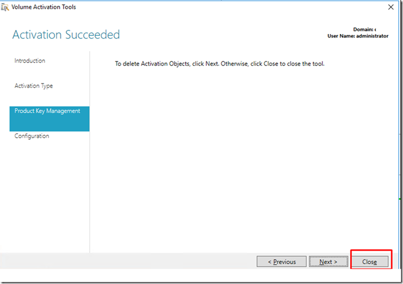This screenshot has width=403, height=284.
Task: Click blank sidebar space below Configuration
Action: point(49,201)
